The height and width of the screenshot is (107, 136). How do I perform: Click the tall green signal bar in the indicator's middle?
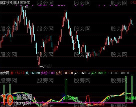pos(66,91)
